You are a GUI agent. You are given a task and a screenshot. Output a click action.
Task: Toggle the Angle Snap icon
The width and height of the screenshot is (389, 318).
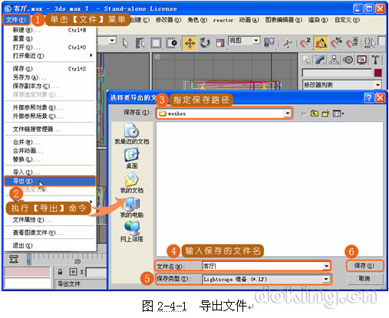coord(321,43)
